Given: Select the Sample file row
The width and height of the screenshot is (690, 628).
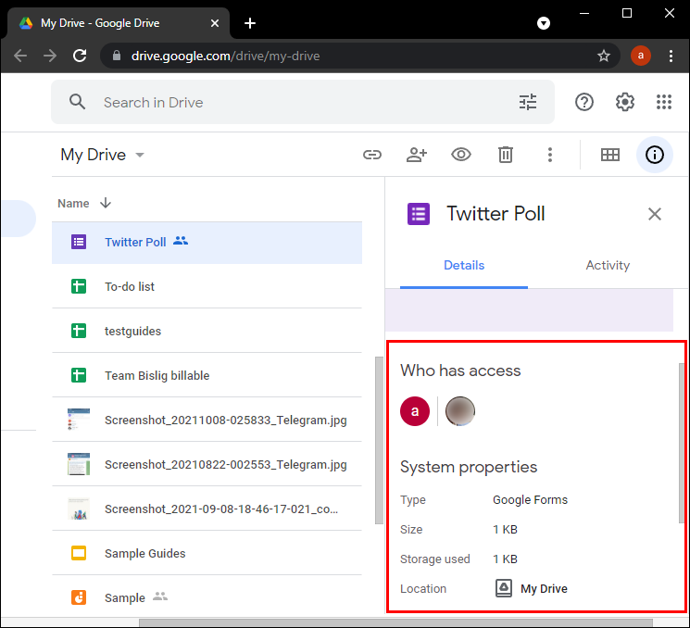Looking at the screenshot, I should point(207,597).
